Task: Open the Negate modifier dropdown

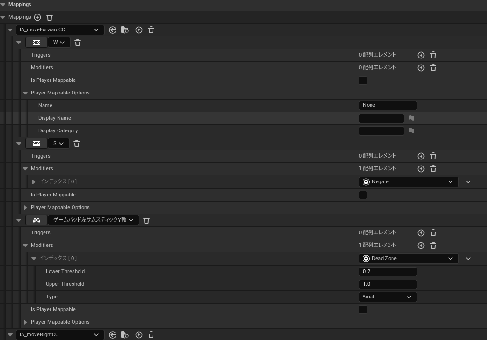Action: pyautogui.click(x=408, y=181)
